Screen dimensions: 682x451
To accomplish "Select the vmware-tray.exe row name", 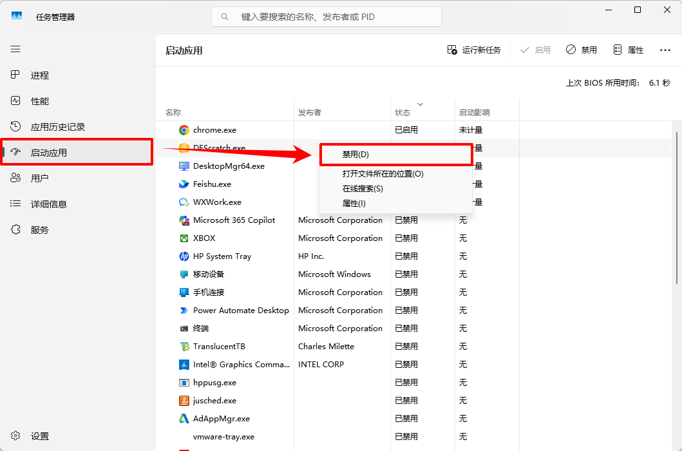I will point(223,437).
